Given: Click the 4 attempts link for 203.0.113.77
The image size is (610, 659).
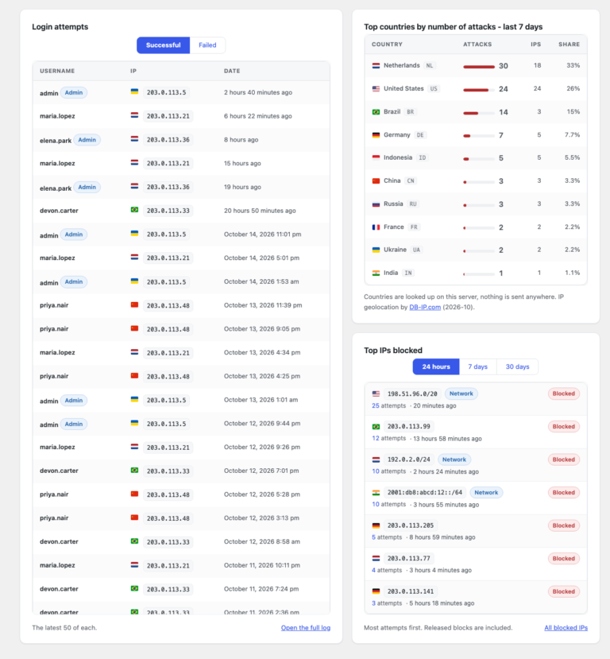Looking at the screenshot, I should coord(373,570).
